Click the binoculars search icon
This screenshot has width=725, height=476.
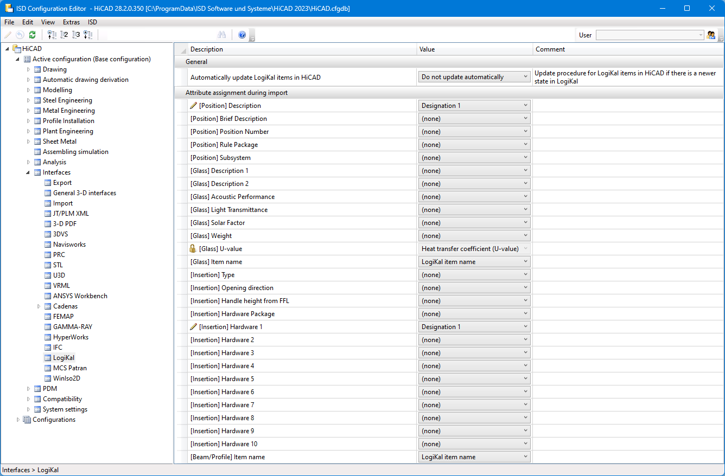(x=221, y=35)
